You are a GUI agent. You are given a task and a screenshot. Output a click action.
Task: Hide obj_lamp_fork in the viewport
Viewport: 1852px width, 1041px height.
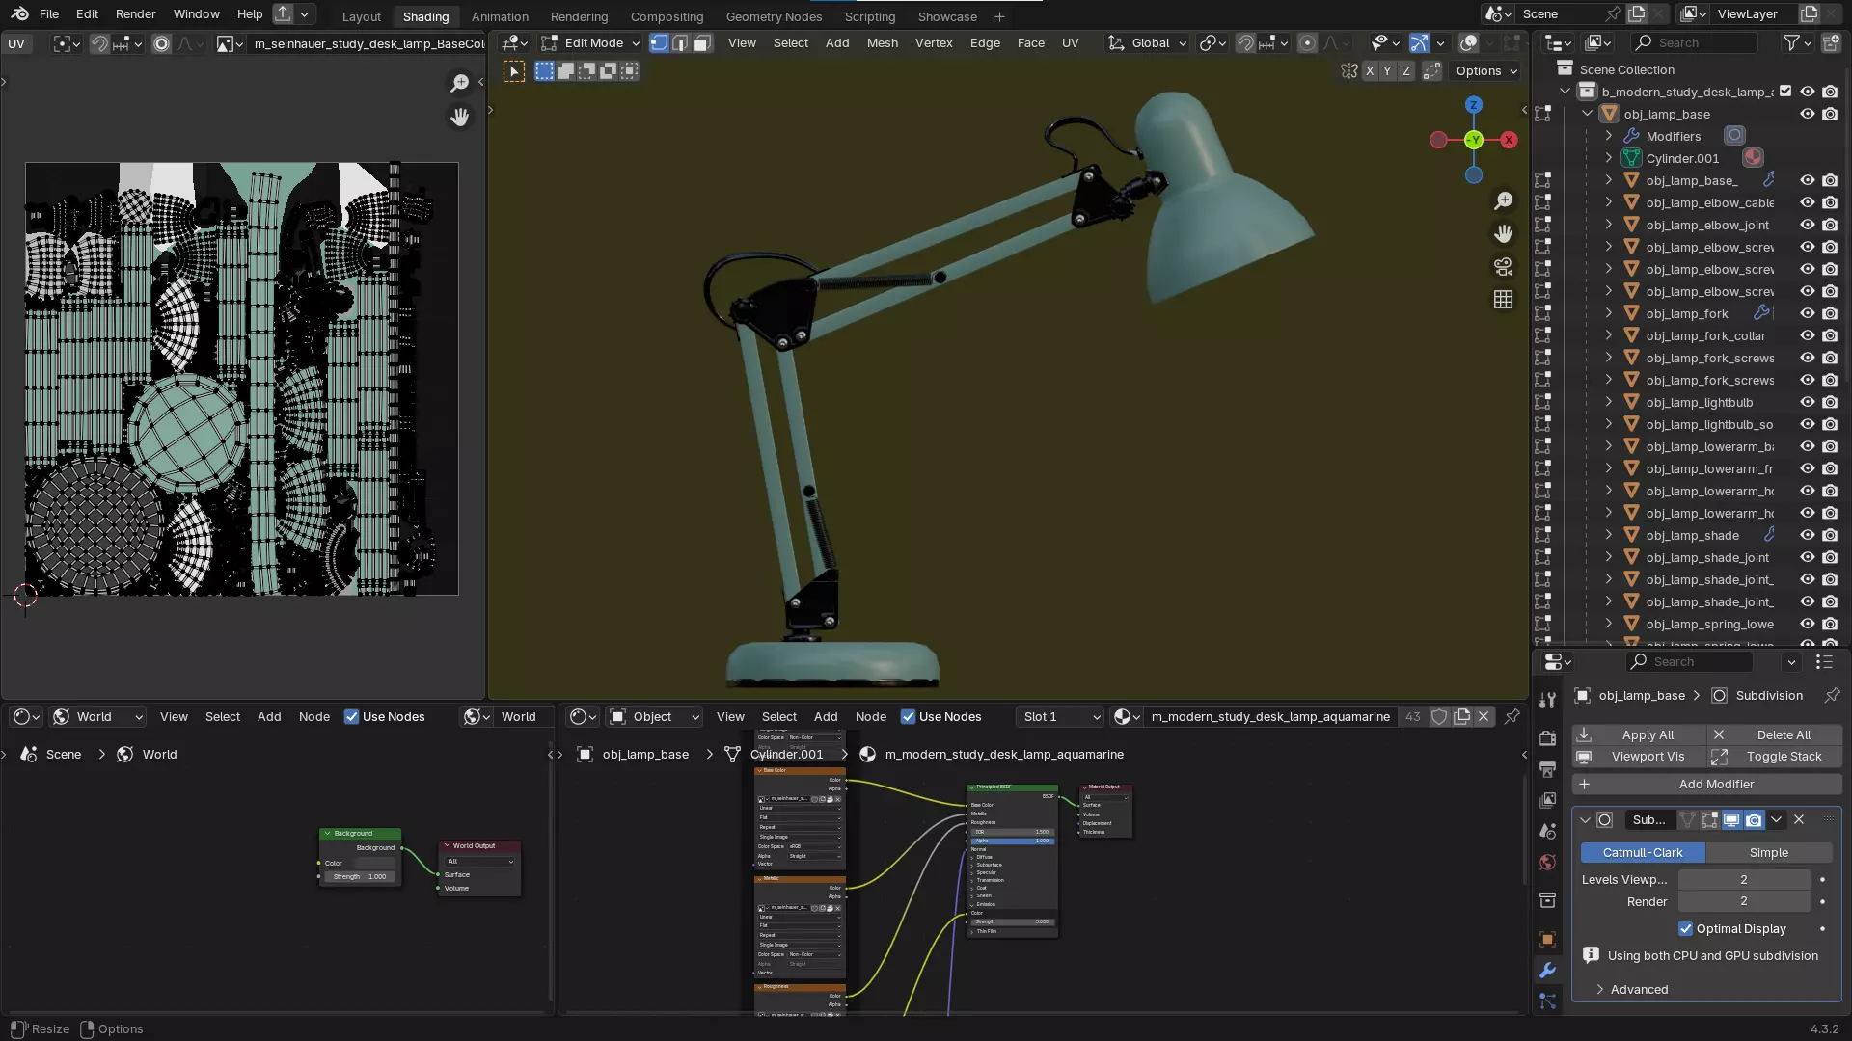[1808, 313]
